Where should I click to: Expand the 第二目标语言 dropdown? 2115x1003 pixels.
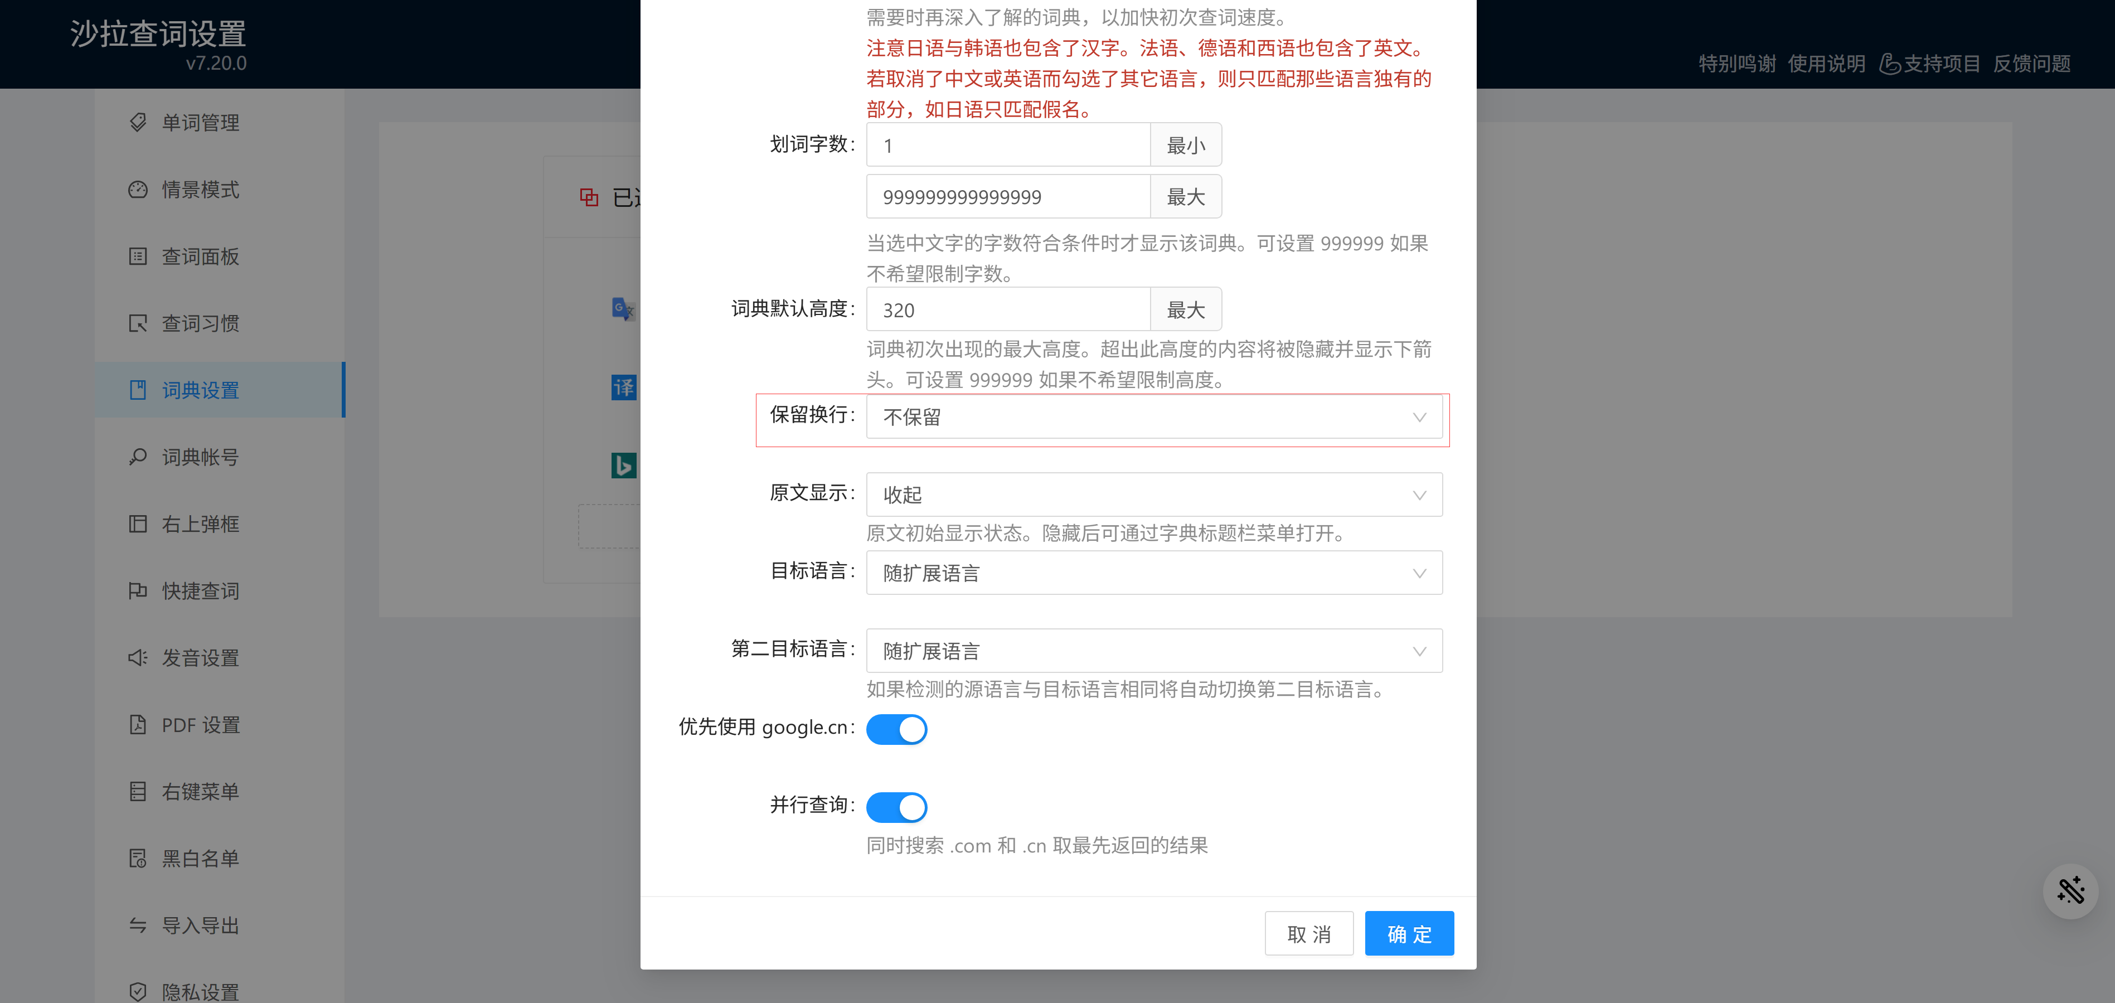[1153, 651]
